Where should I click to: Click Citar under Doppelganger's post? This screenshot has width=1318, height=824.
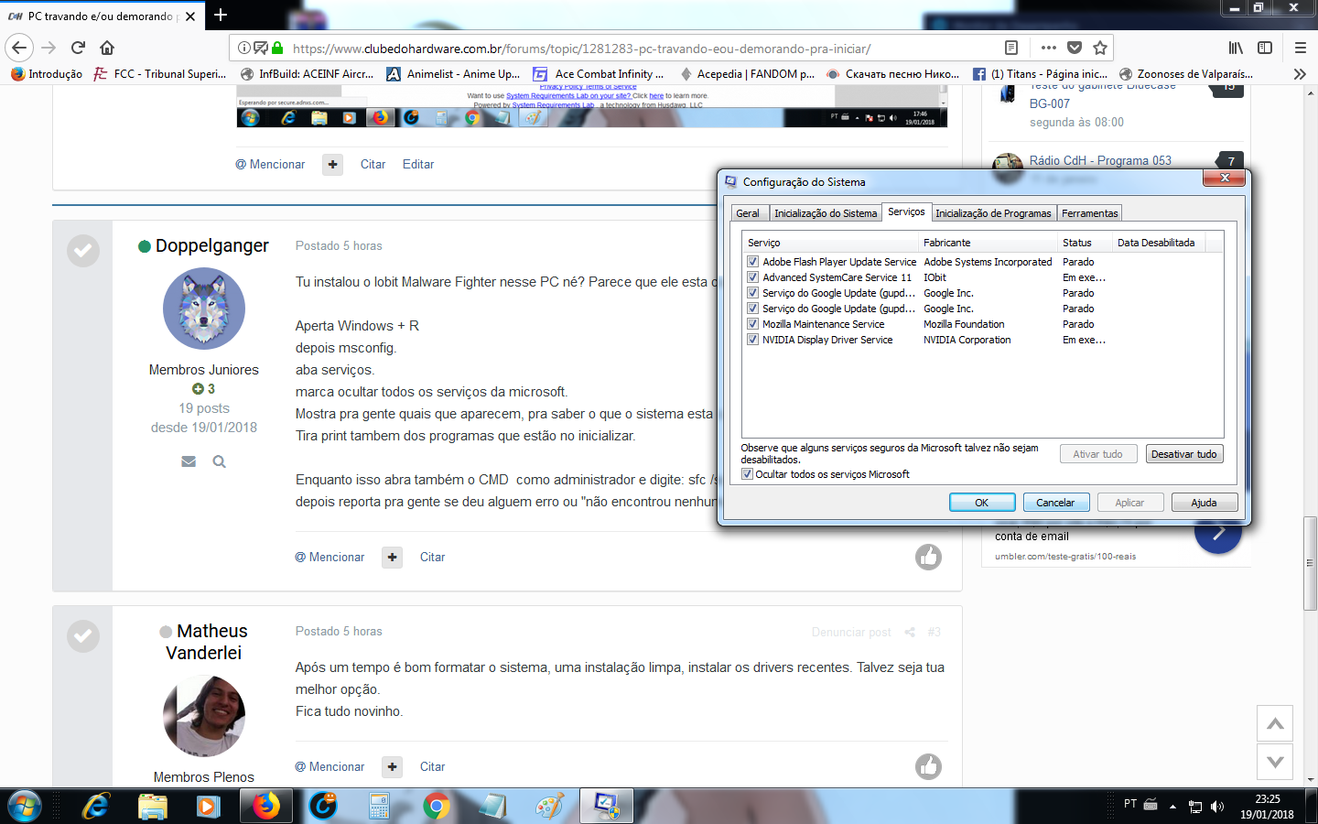[432, 557]
